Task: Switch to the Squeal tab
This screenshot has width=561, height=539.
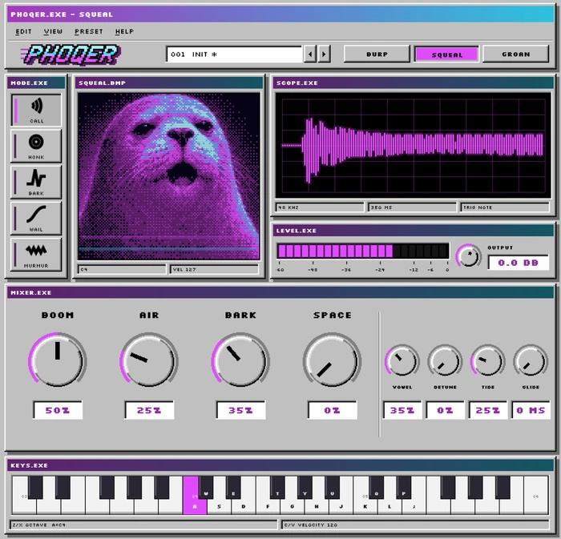Action: pos(446,54)
